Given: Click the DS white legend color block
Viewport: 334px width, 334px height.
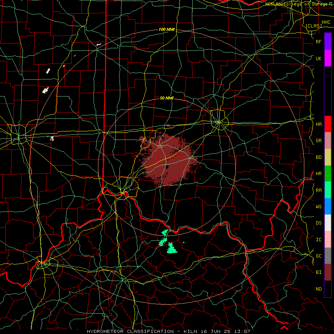Looking at the screenshot, I should 328,223.
